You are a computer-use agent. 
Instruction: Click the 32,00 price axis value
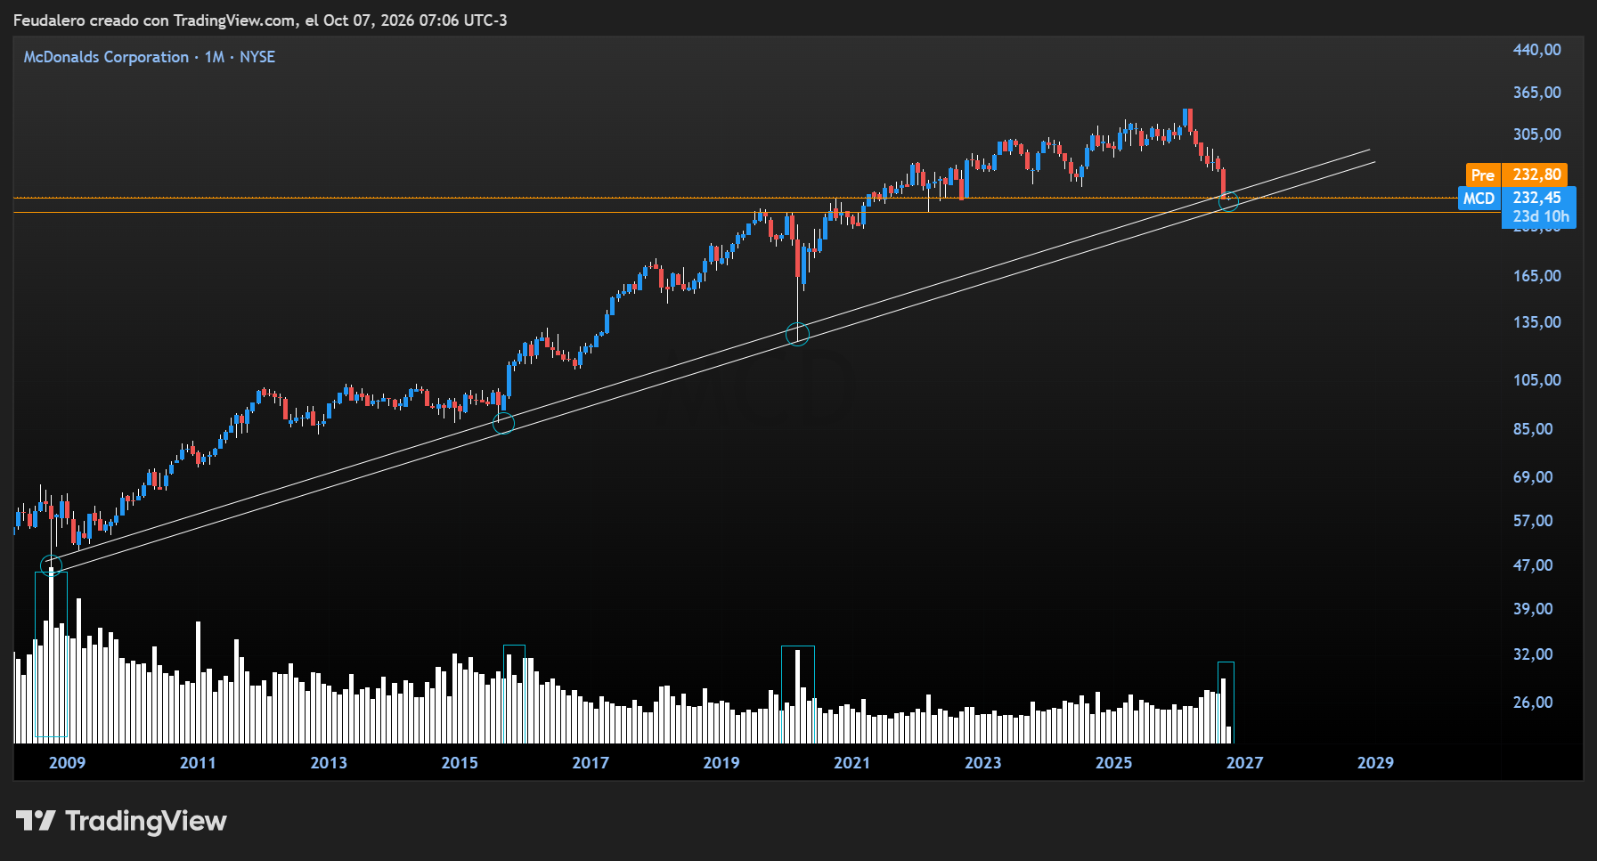coord(1533,654)
